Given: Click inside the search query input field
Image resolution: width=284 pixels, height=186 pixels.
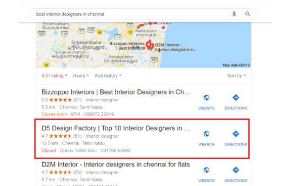Looking at the screenshot, I should (x=130, y=14).
